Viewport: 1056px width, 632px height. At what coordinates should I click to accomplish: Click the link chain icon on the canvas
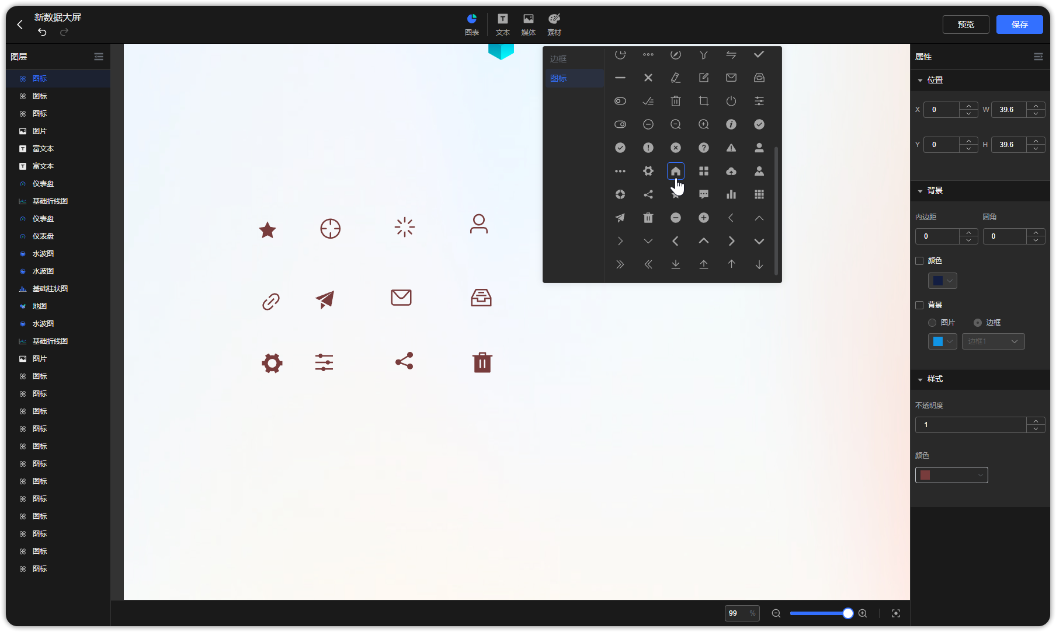tap(271, 301)
